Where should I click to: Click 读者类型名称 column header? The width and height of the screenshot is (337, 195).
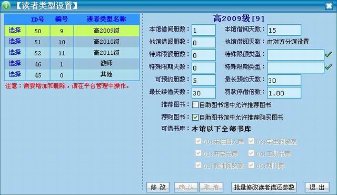tap(106, 19)
